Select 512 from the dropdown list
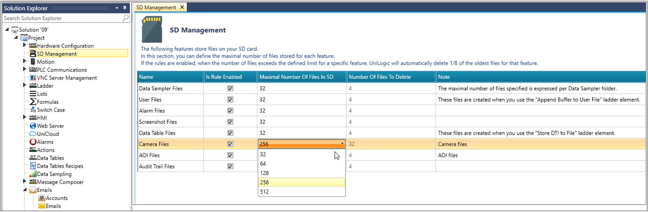This screenshot has width=648, height=212. (265, 192)
